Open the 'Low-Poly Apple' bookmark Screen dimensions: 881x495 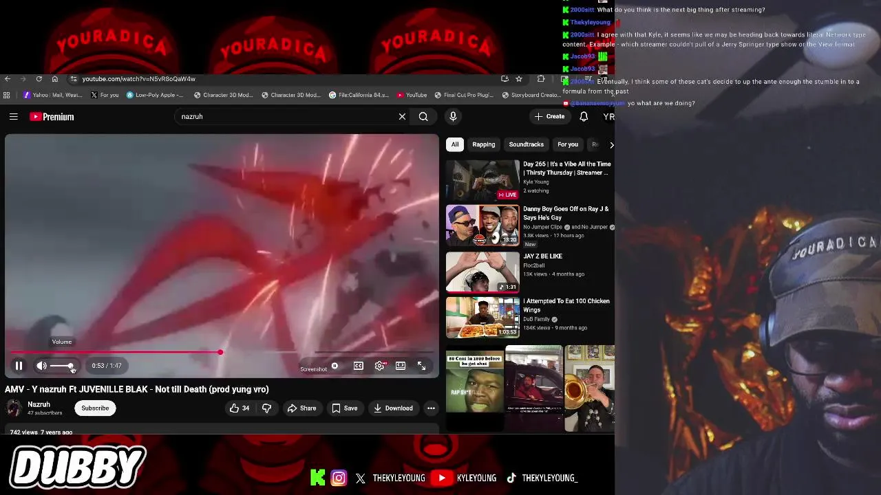pos(155,95)
